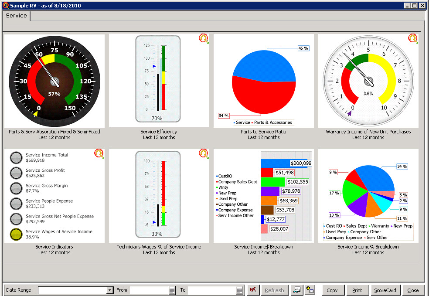Click the indicator beside Service Gross Profit

pyautogui.click(x=16, y=173)
